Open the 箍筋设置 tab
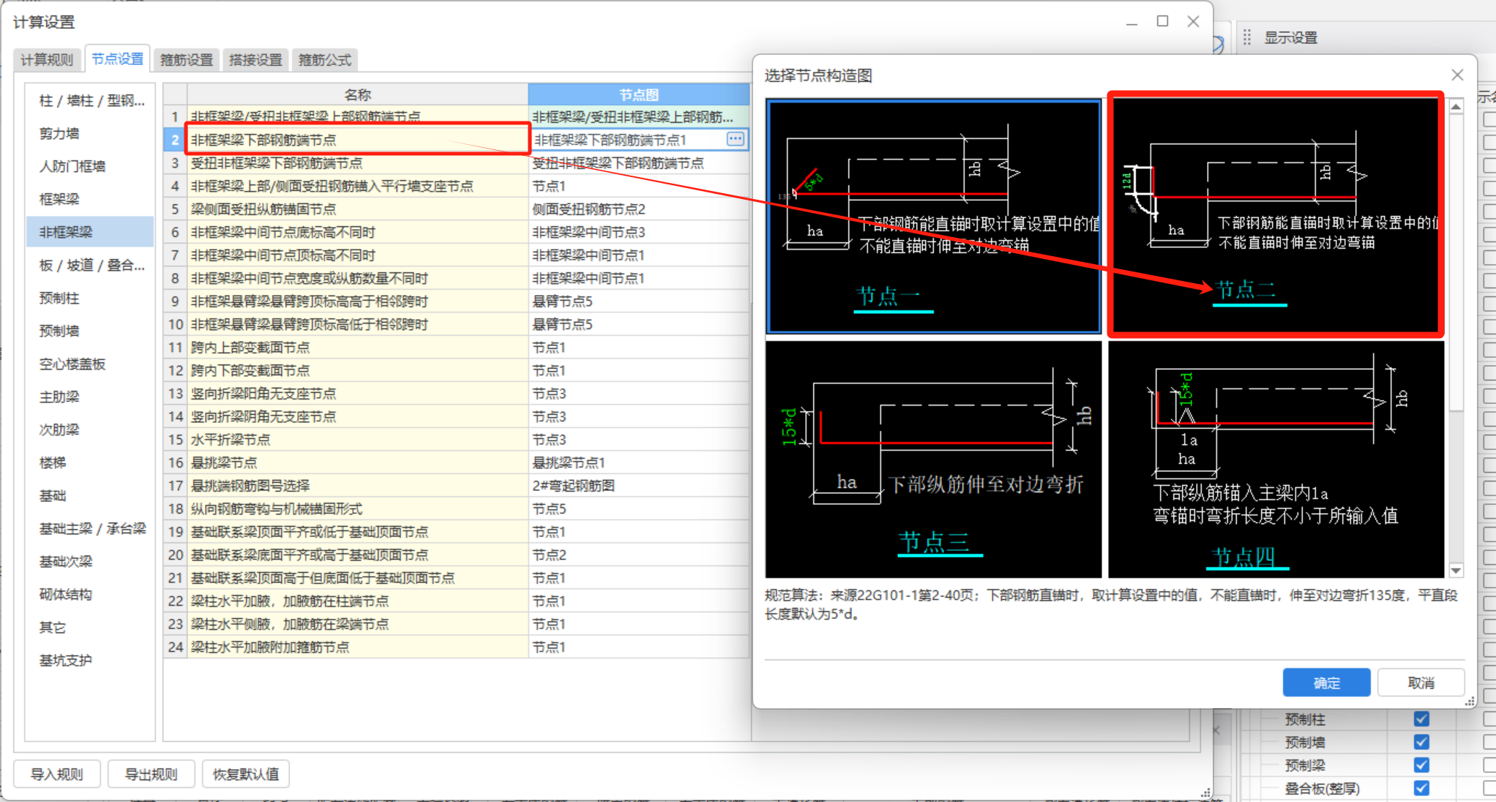 [187, 60]
